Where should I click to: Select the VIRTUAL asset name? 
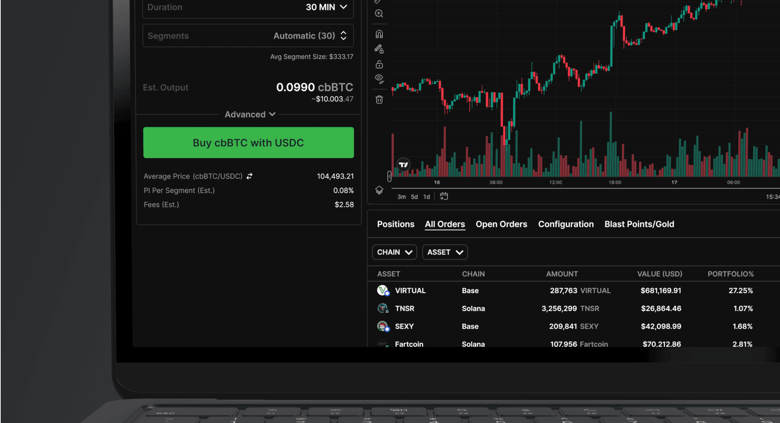point(410,291)
